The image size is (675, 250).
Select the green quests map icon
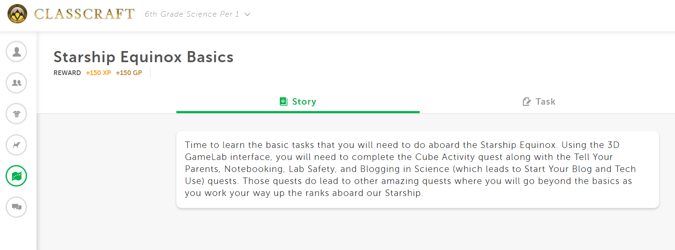point(16,176)
